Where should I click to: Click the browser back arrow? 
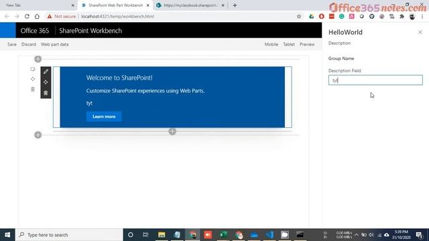7,16
